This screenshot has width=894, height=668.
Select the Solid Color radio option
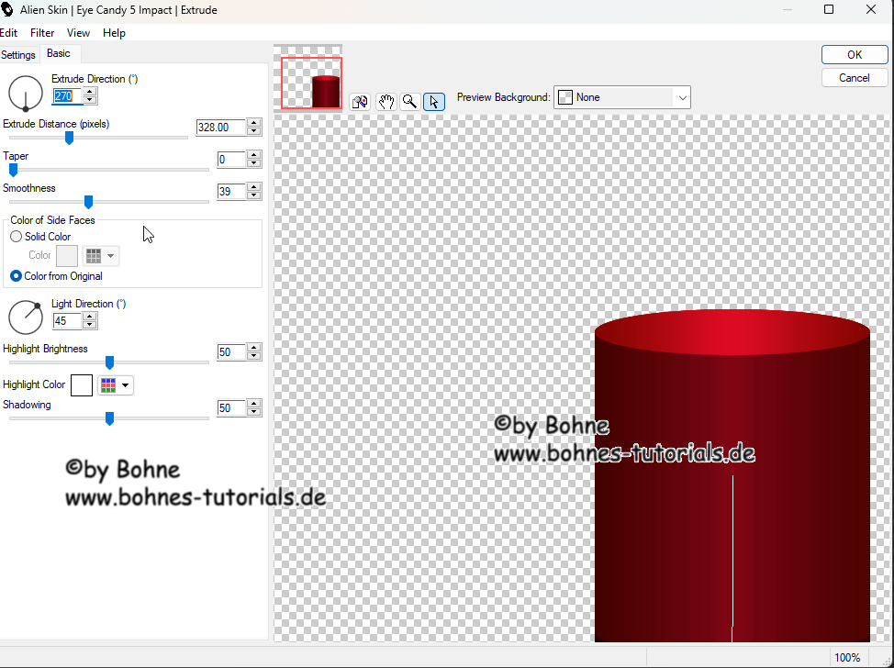[x=17, y=237]
